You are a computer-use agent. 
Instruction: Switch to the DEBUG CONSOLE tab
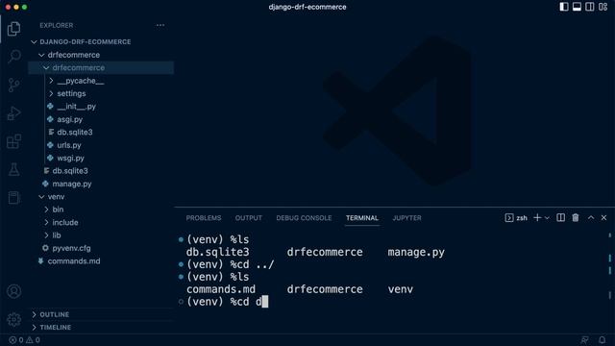click(304, 218)
